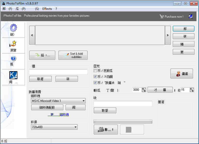The height and width of the screenshot is (144, 199).
Task: Click the spinner beside the 15 value
Action: (x=192, y=90)
